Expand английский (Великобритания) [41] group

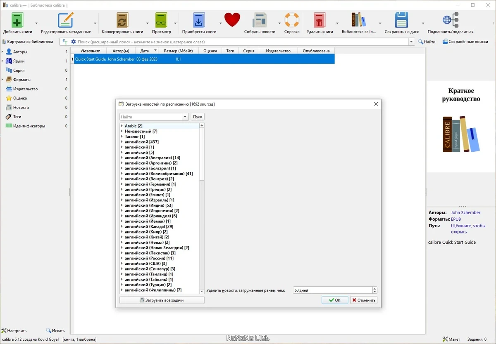click(122, 174)
